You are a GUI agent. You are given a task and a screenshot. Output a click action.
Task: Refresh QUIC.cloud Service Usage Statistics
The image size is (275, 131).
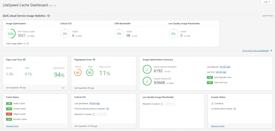pyautogui.click(x=49, y=16)
